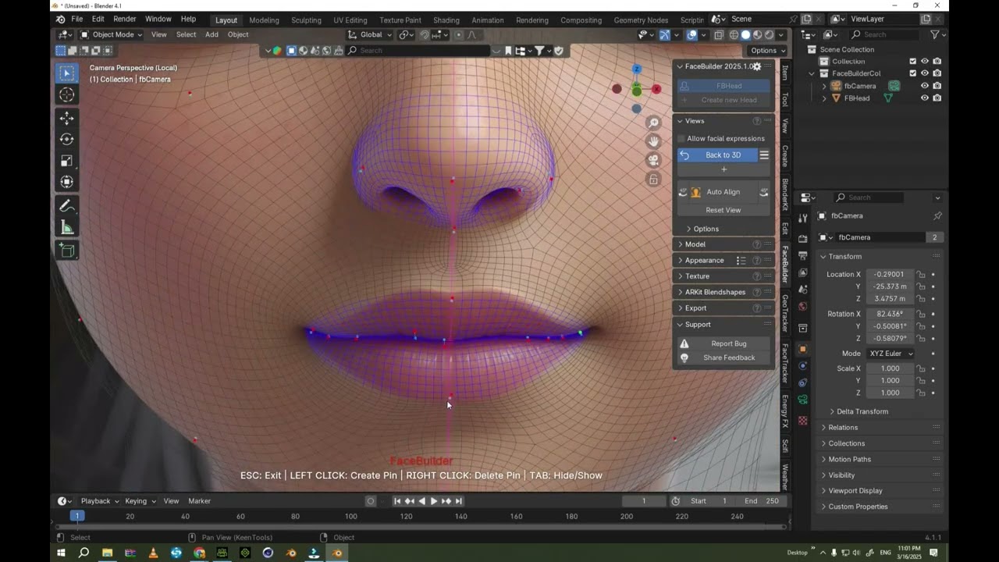Open FaceBuilder settings gear icon

756,66
